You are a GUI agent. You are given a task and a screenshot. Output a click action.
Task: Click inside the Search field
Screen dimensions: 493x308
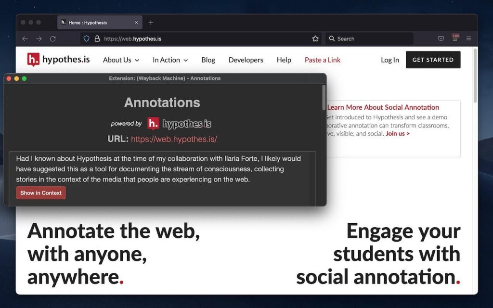[x=369, y=38]
